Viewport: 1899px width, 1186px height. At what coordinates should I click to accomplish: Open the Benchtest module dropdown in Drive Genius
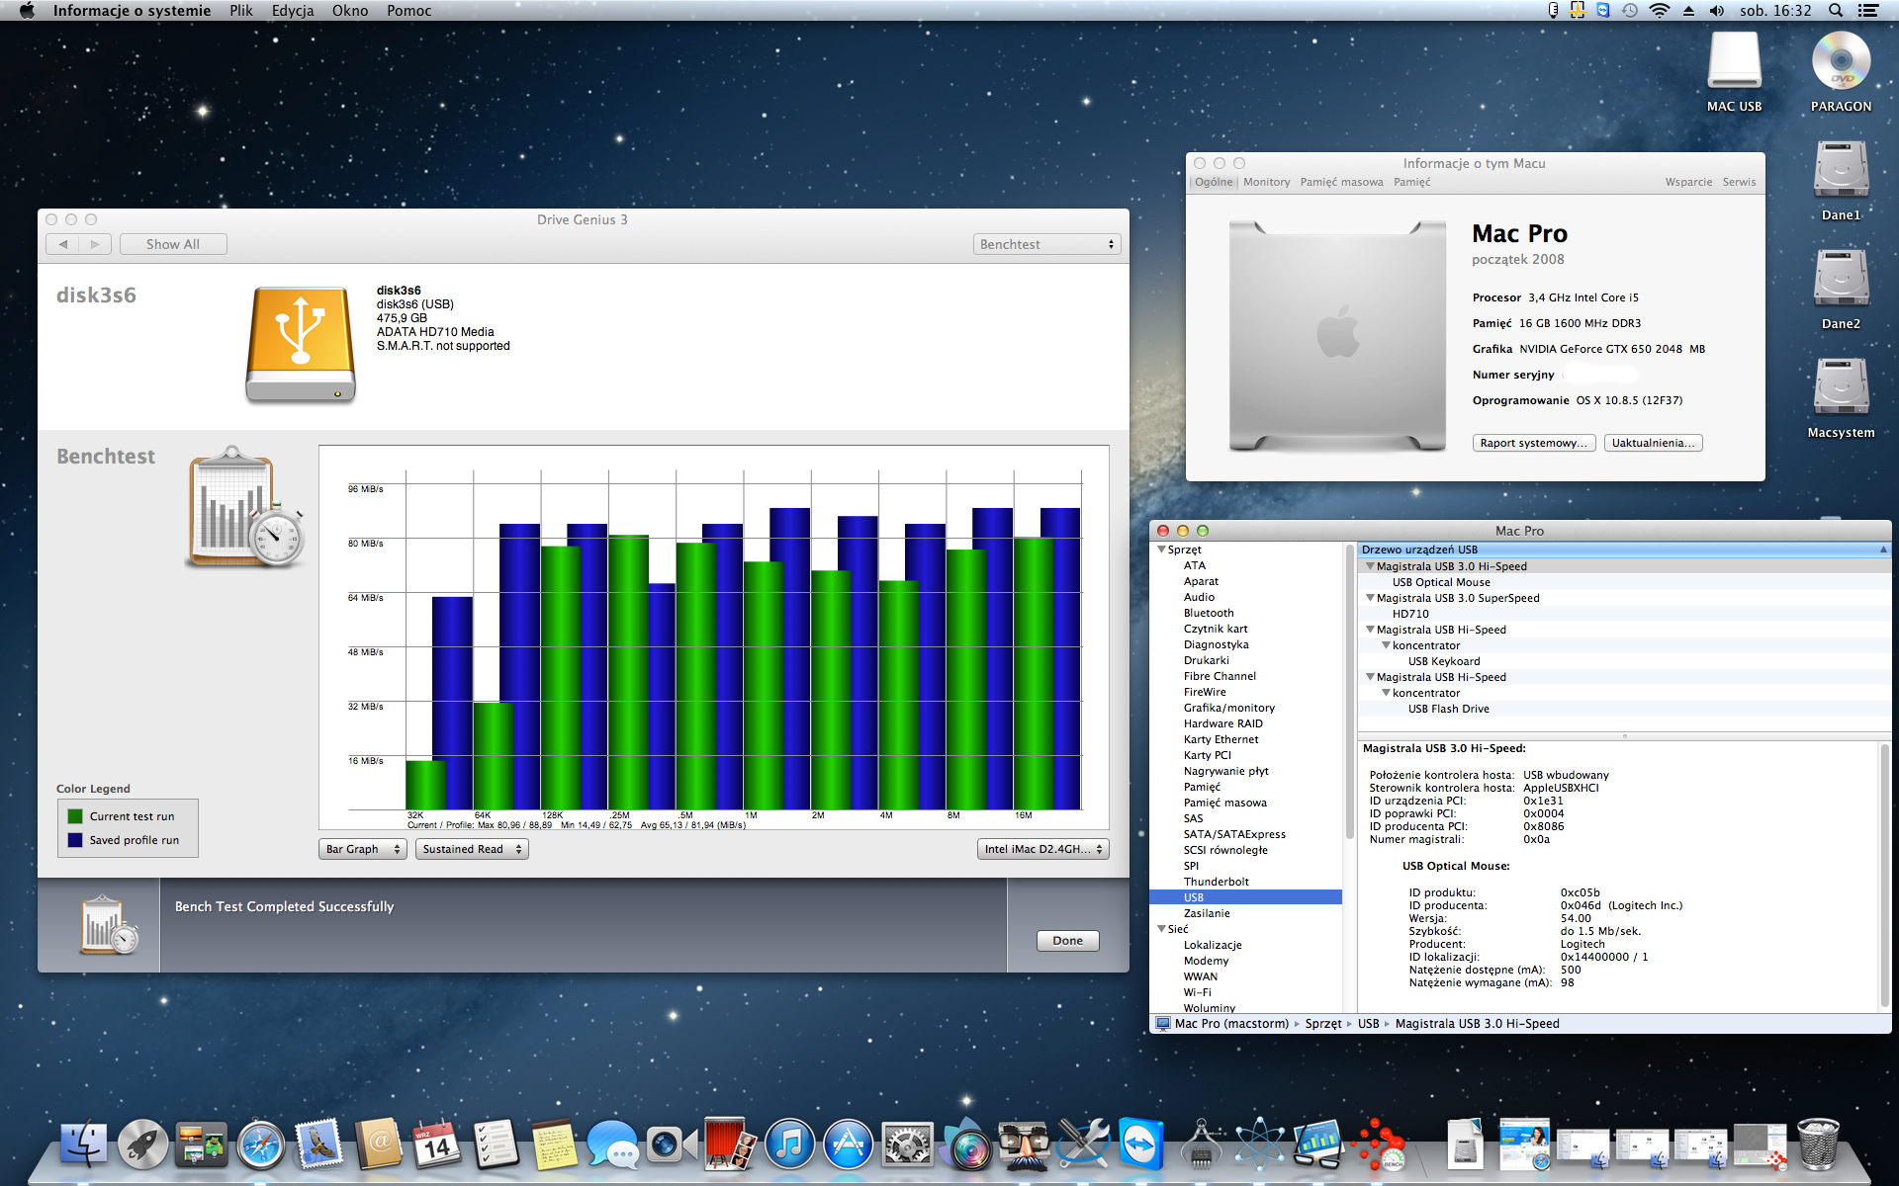(x=1046, y=244)
